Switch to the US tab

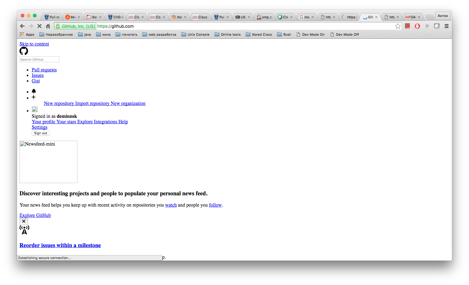click(x=243, y=17)
